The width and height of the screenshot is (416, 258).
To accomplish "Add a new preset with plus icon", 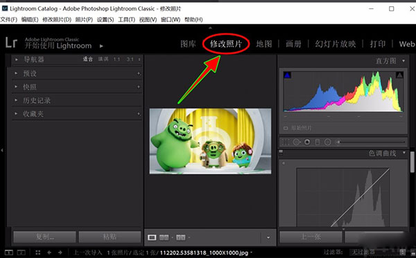I will pos(139,73).
